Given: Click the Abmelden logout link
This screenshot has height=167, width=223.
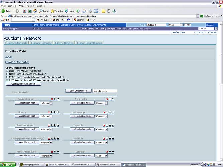Looking at the screenshot, I should (x=212, y=32).
